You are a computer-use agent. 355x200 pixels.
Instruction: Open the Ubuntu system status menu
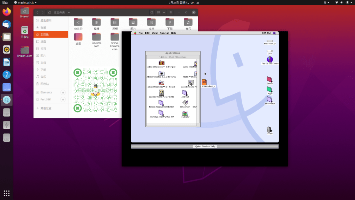tap(344, 3)
